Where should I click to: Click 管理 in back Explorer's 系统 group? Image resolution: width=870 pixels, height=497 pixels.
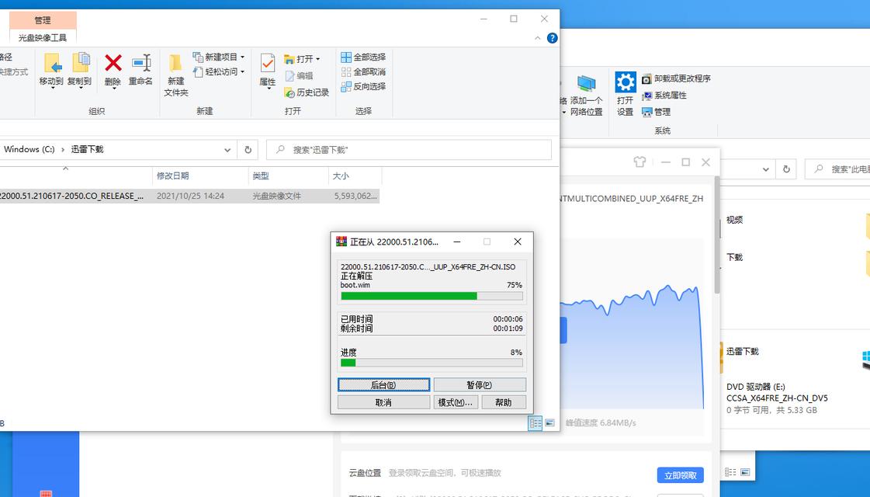657,112
